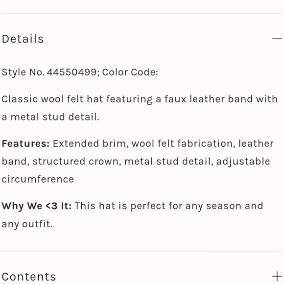The height and width of the screenshot is (284, 284).
Task: Collapse the Details section with minus icon
Action: (x=277, y=39)
